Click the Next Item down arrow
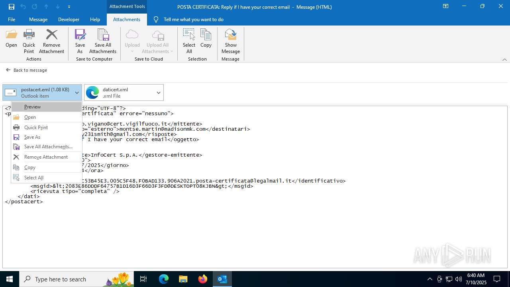 (x=58, y=7)
